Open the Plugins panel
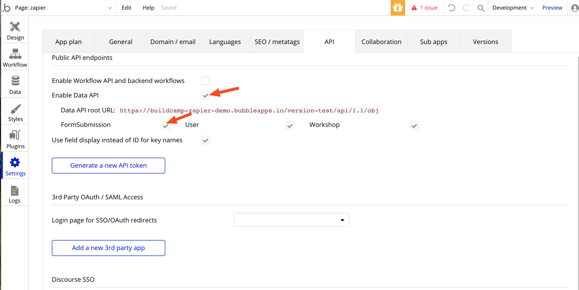The width and height of the screenshot is (579, 290). click(x=15, y=138)
